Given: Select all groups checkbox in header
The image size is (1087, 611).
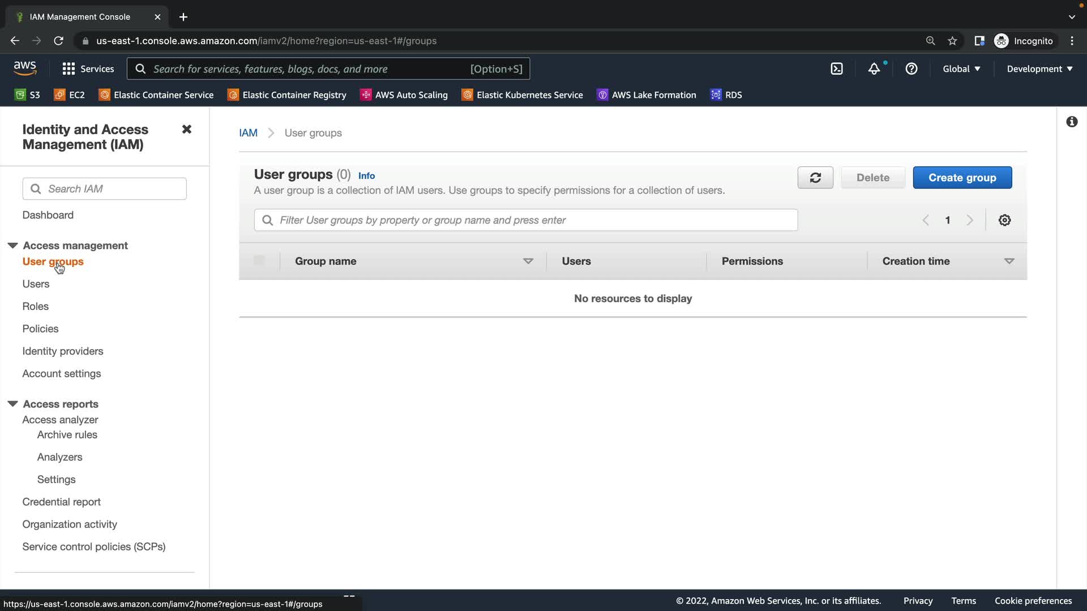Looking at the screenshot, I should click(x=259, y=261).
